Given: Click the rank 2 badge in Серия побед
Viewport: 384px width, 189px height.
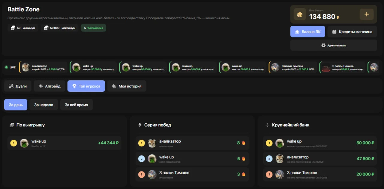Looking at the screenshot, I should (x=142, y=159).
